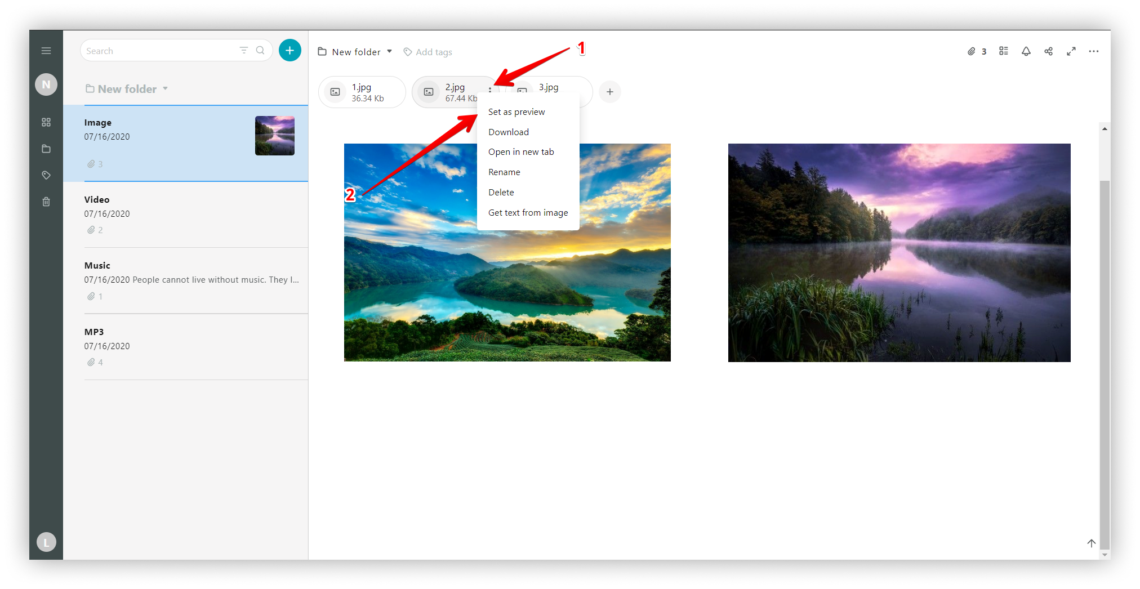Viewport: 1140px width, 589px height.
Task: Open the tags icon in sidebar
Action: (46, 175)
